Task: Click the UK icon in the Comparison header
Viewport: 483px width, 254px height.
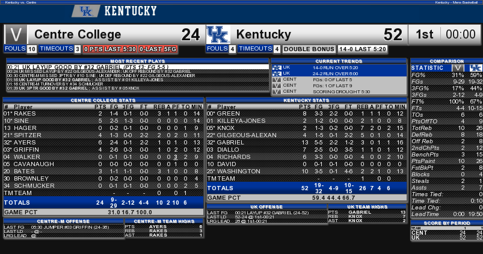Action: (x=476, y=68)
